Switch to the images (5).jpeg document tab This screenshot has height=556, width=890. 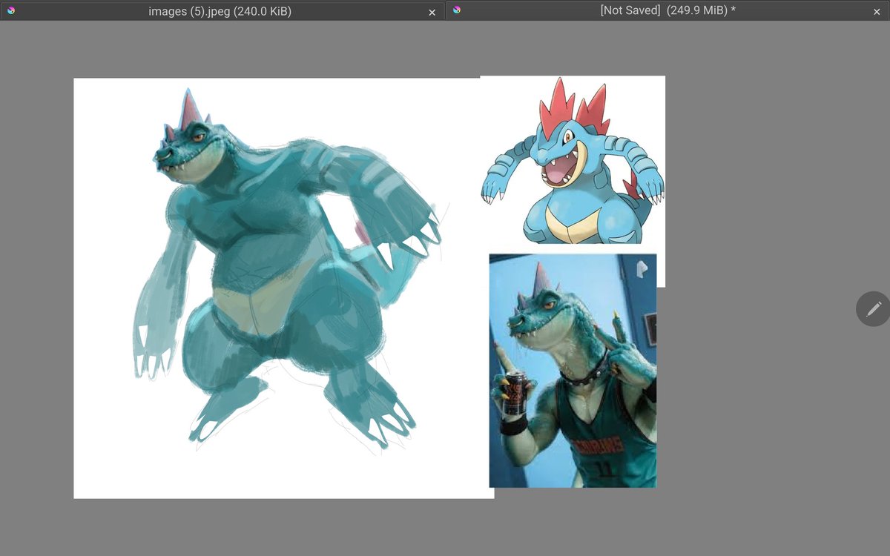222,10
